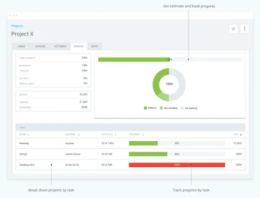Select the Meeting task name
Screen dimensions: 260x198
pyautogui.click(x=24, y=143)
